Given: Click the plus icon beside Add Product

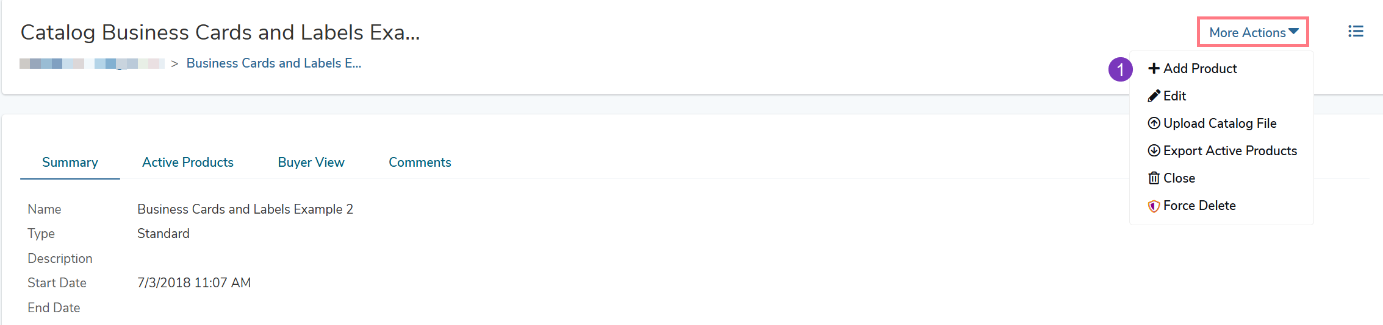Looking at the screenshot, I should [x=1154, y=69].
